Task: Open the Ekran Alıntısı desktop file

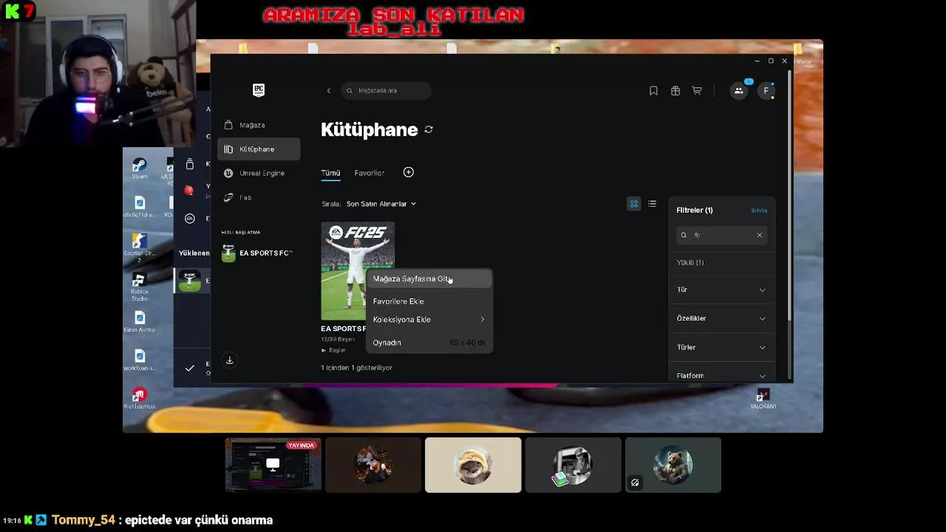Action: [140, 323]
